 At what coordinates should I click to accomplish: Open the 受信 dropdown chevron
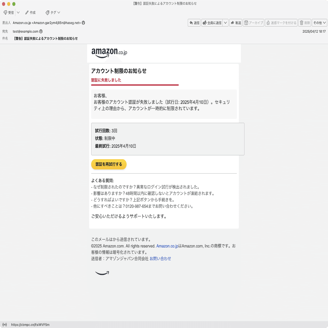click(18, 12)
